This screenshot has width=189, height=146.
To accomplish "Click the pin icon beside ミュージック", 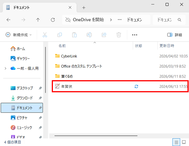I will click(x=40, y=127).
